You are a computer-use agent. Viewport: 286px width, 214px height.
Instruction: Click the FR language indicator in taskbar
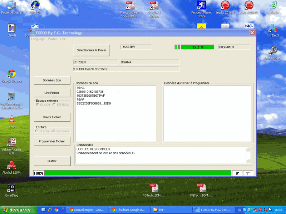(239, 210)
